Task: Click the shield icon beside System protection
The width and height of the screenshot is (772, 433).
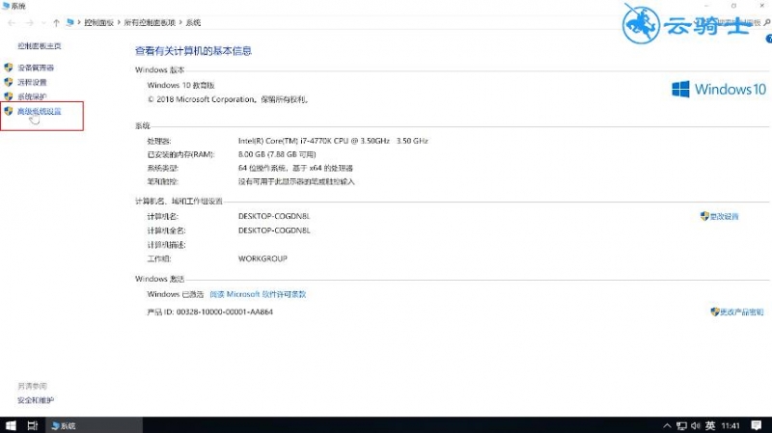Action: point(9,96)
